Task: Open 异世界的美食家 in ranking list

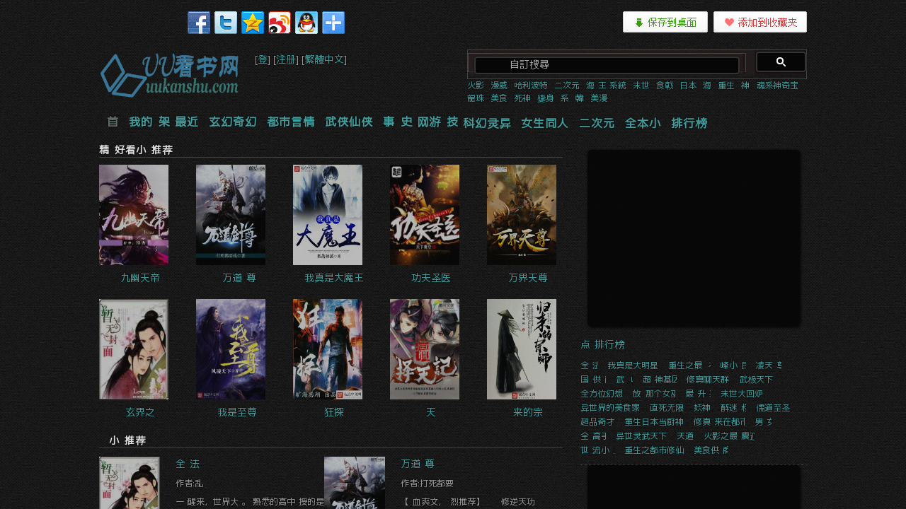Action: coord(610,408)
